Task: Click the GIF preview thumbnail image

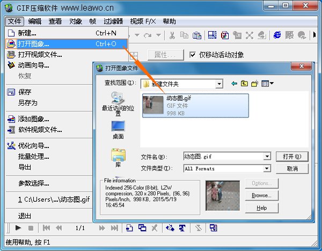Action: click(x=223, y=195)
